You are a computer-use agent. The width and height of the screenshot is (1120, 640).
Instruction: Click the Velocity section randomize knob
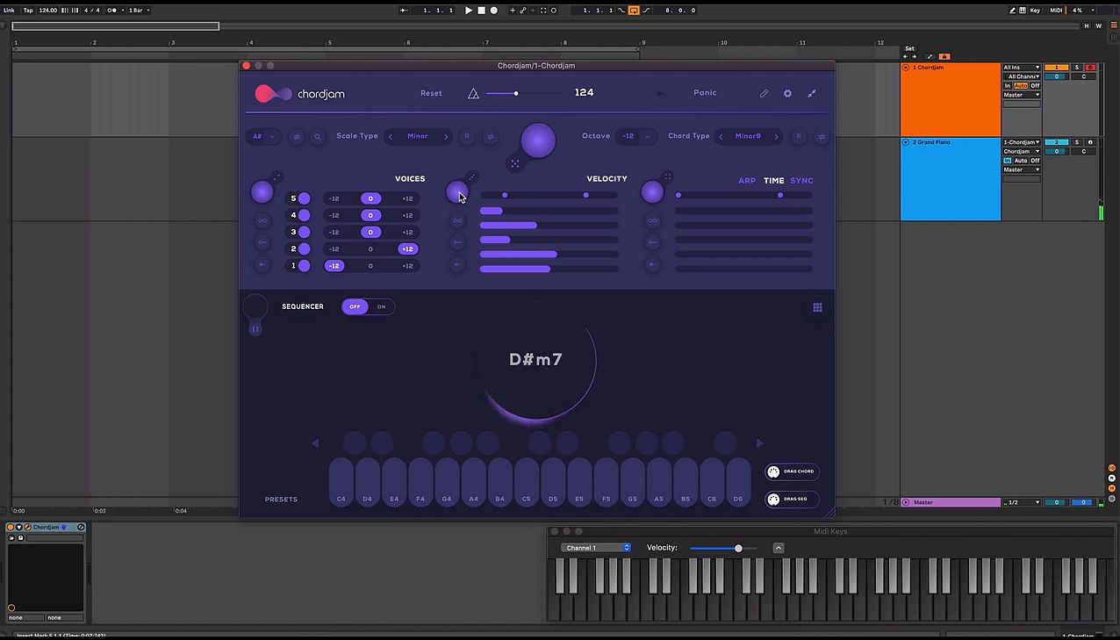[x=457, y=192]
